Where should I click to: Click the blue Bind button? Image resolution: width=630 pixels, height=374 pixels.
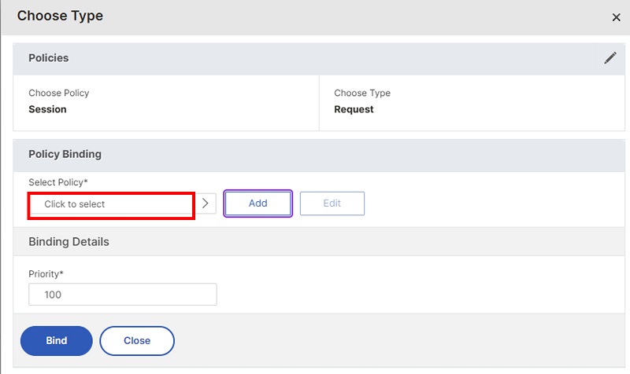pyautogui.click(x=57, y=341)
